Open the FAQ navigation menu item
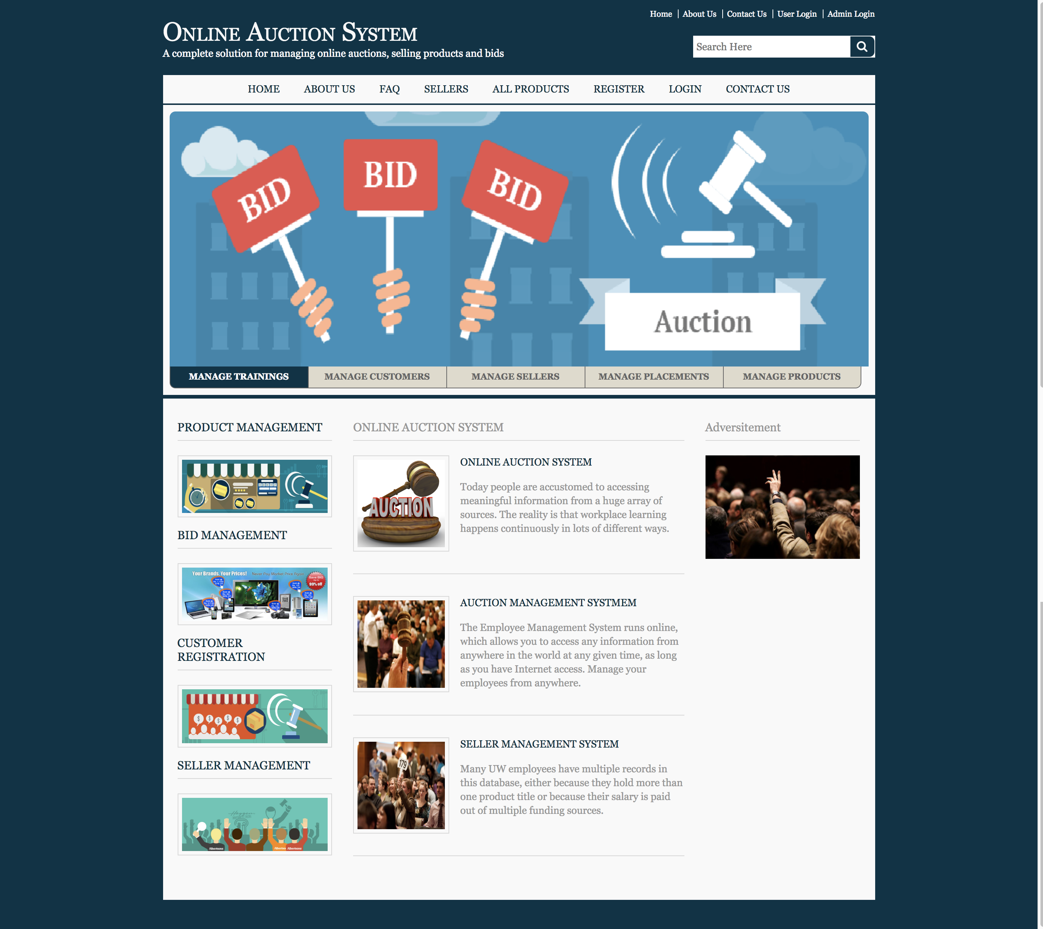 (x=389, y=89)
